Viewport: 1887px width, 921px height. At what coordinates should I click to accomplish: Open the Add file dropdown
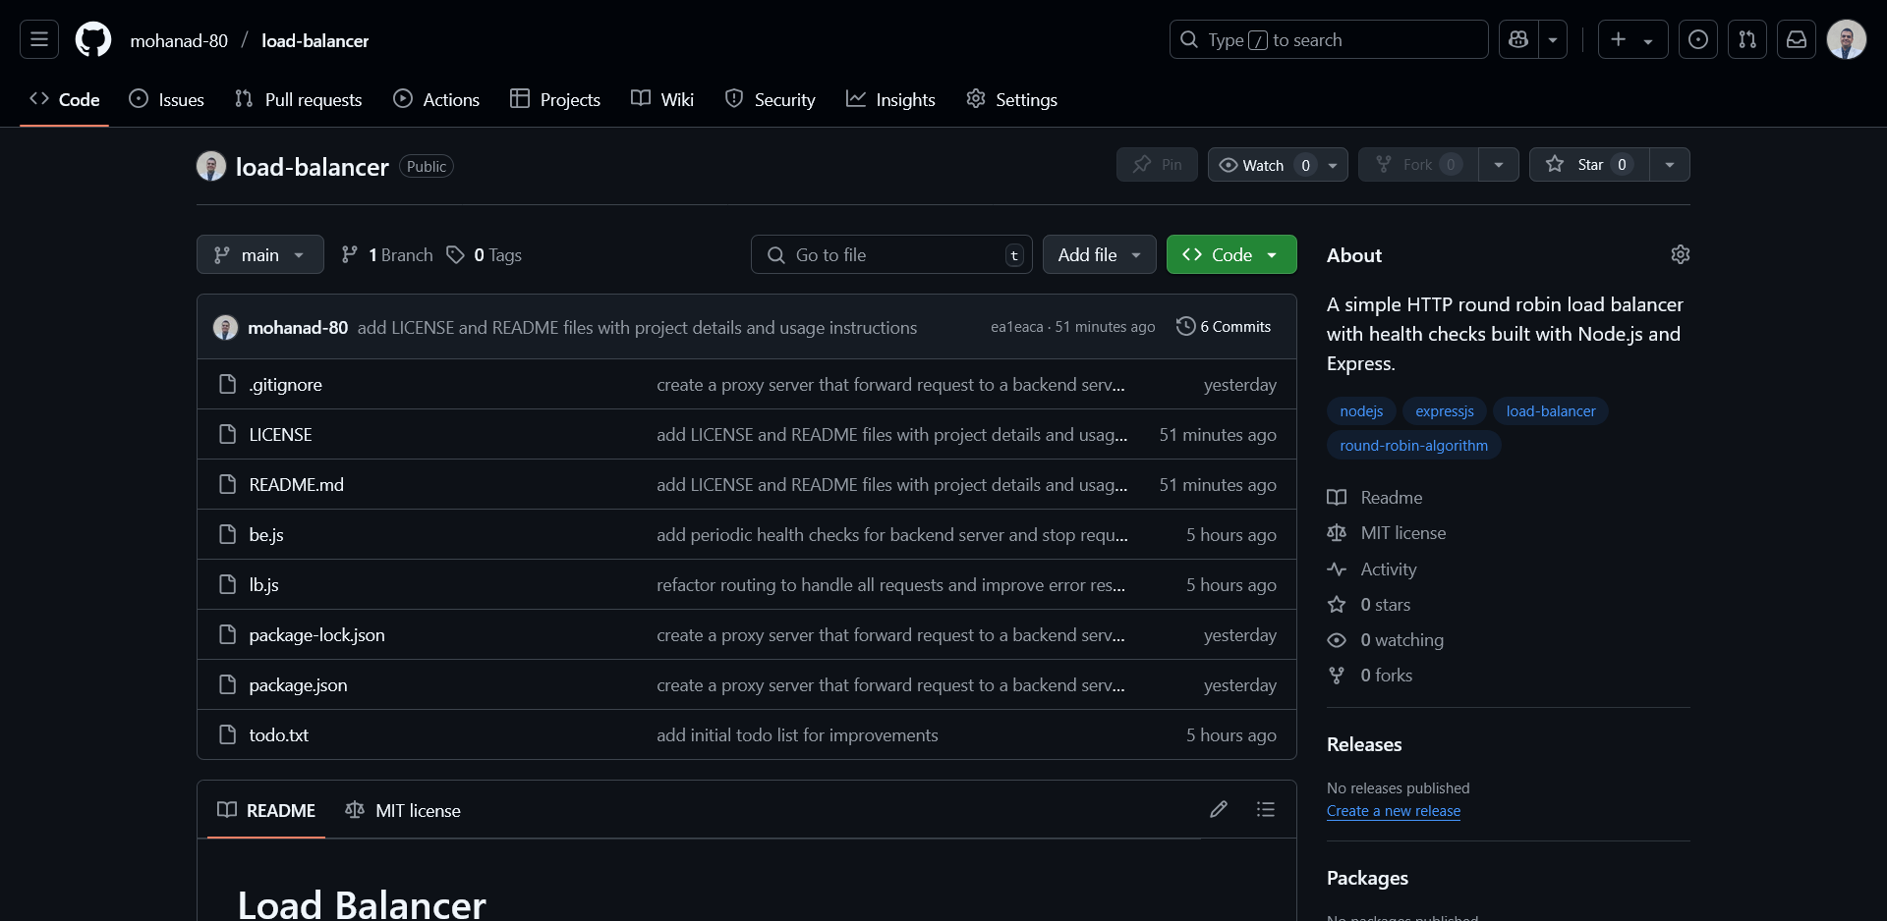pos(1098,254)
